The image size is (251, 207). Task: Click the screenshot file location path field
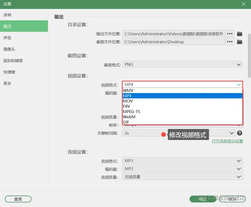(x=173, y=42)
